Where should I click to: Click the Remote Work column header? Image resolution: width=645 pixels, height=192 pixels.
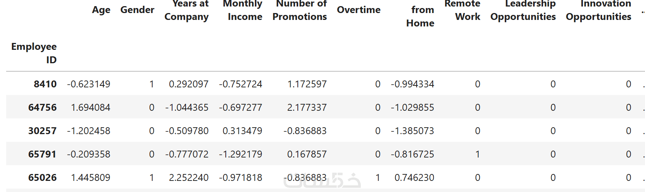click(x=462, y=10)
